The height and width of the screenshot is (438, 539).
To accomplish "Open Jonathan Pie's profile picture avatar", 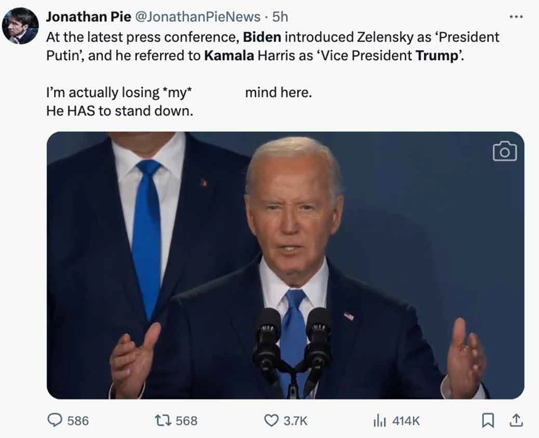I will pos(20,26).
